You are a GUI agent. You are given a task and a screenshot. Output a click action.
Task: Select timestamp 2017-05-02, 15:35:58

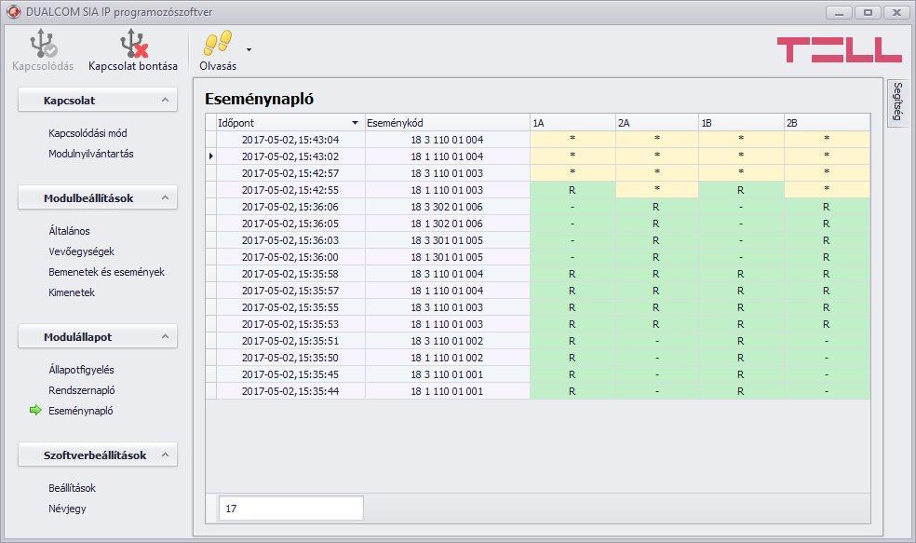(290, 274)
